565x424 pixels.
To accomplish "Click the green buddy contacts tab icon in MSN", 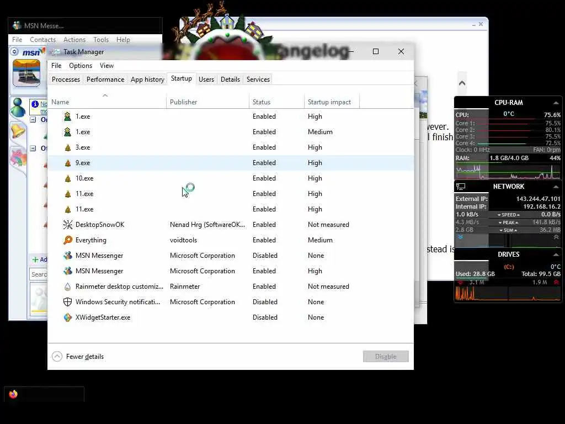I will click(17, 108).
